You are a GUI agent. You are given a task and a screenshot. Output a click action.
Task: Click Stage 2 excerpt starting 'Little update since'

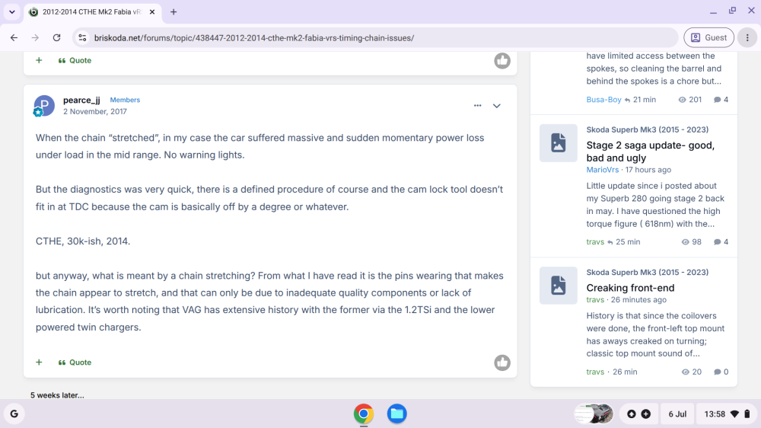click(x=655, y=205)
